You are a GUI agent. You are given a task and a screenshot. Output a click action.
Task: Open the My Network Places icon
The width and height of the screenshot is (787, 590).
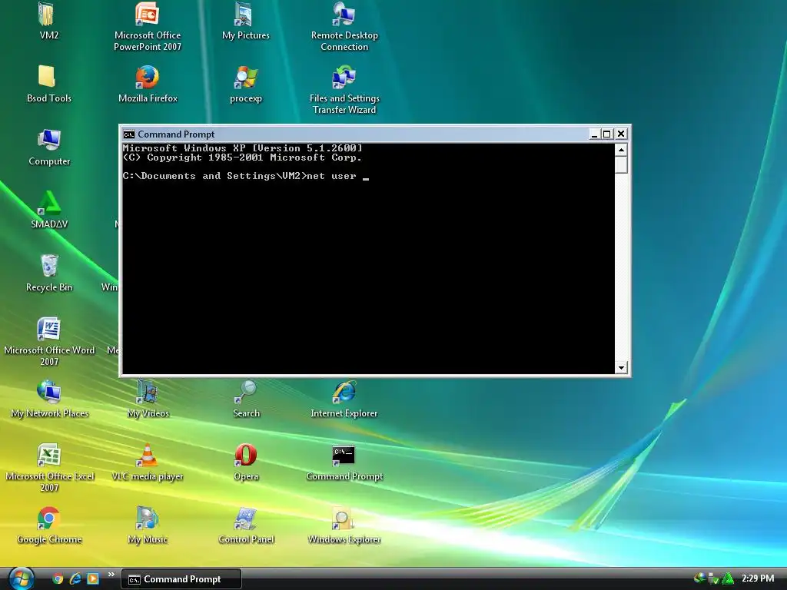point(49,393)
